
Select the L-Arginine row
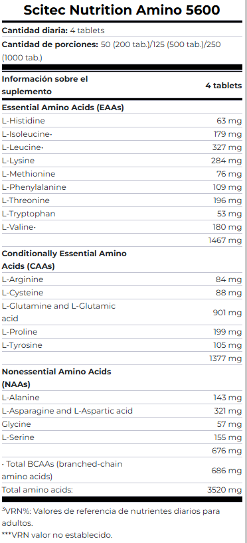(x=122, y=279)
